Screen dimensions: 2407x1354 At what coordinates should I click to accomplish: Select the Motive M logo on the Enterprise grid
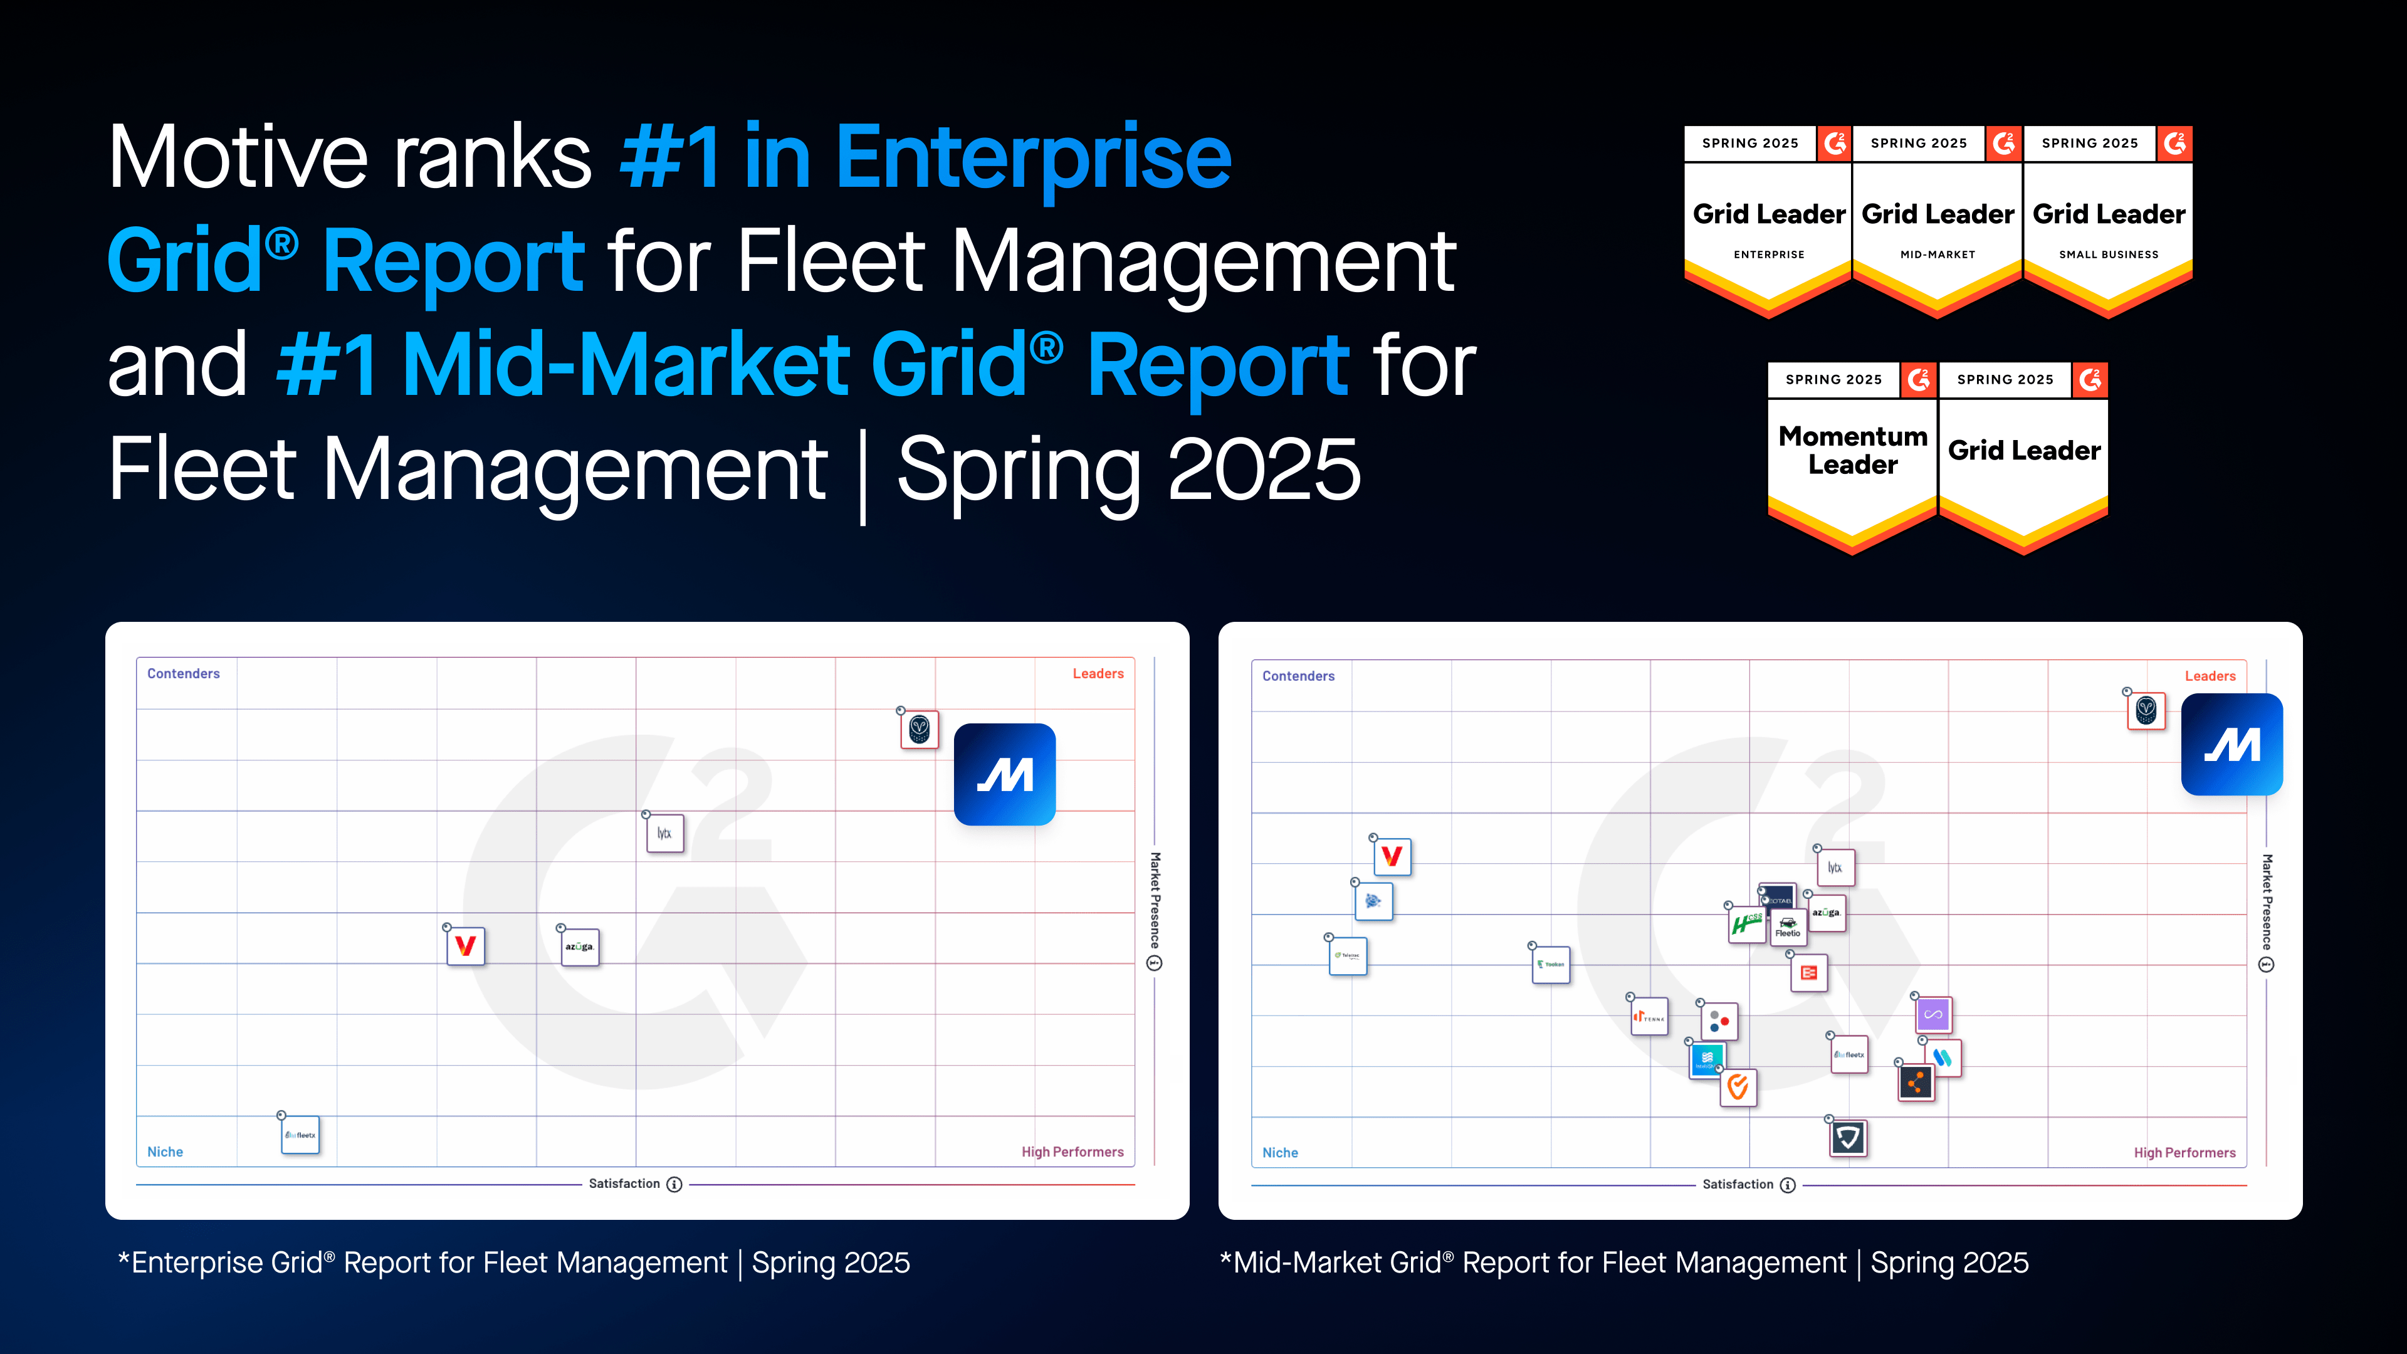tap(1004, 774)
